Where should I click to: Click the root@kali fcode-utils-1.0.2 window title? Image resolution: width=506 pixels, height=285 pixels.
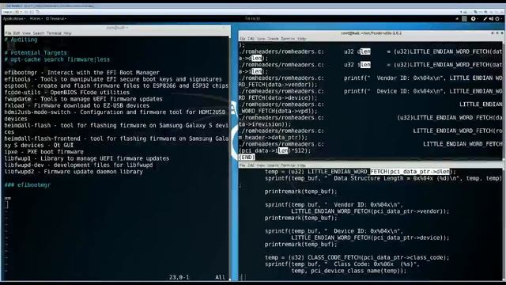371,33
